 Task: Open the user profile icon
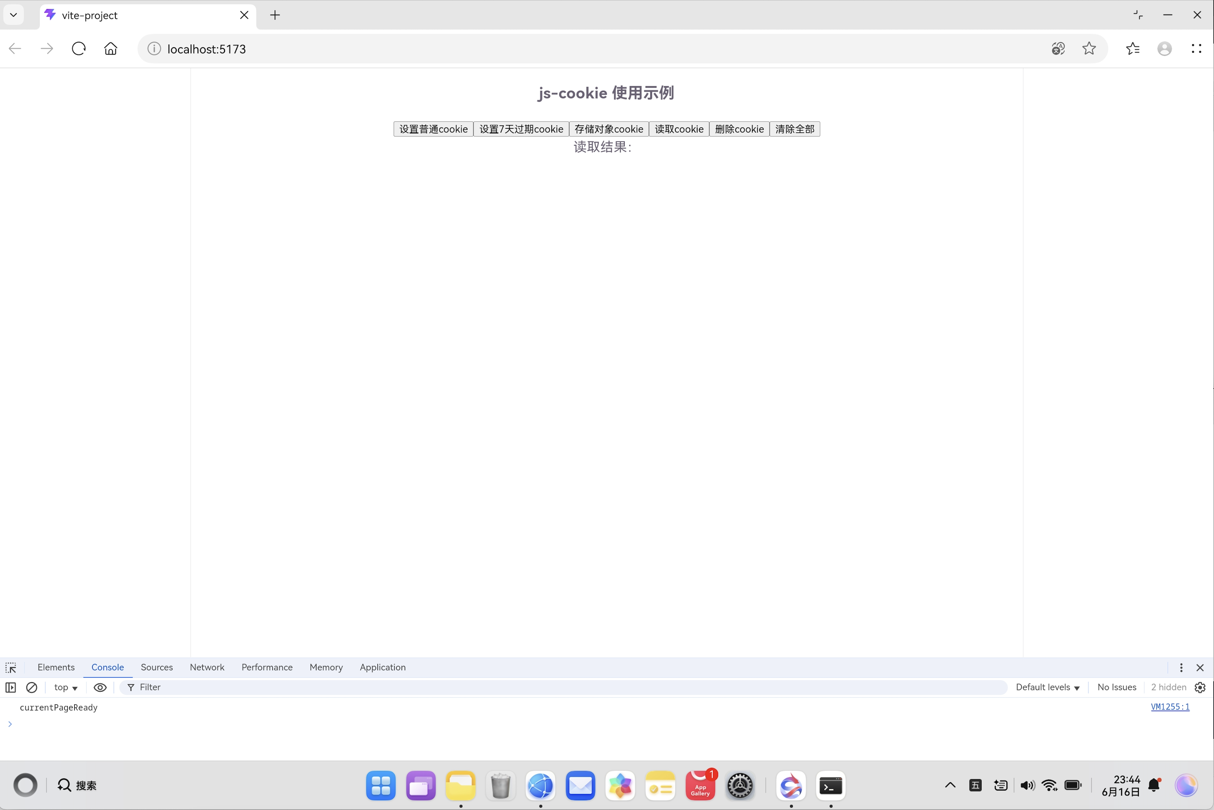tap(1164, 49)
